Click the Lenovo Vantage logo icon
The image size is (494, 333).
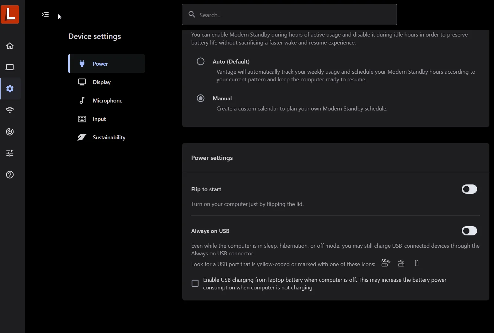(x=10, y=14)
